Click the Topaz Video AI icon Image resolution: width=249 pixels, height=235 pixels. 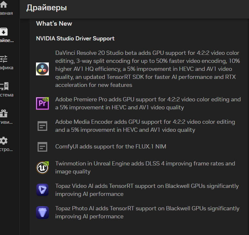(x=42, y=190)
